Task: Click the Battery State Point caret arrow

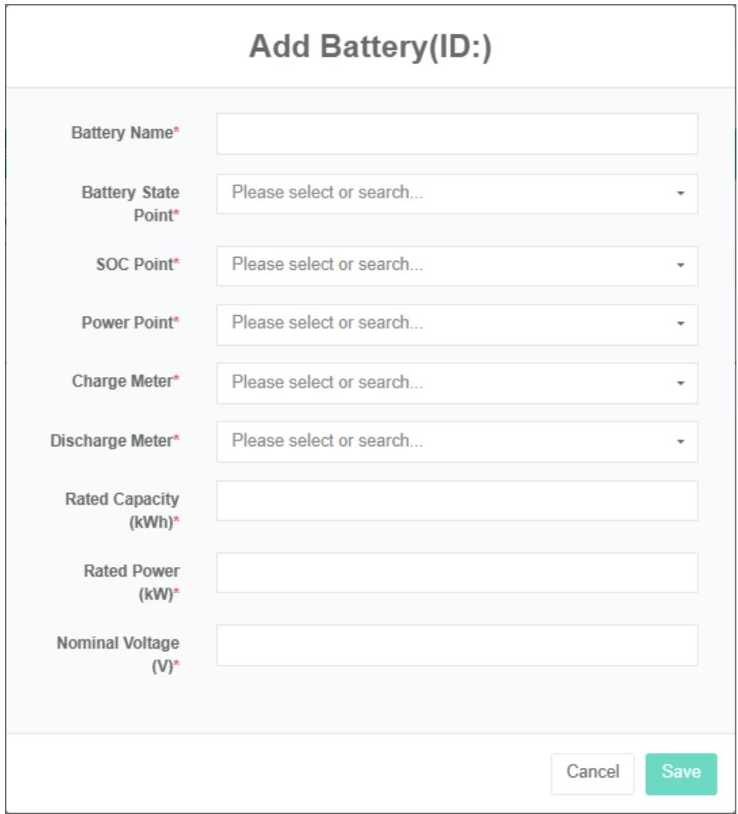Action: pyautogui.click(x=680, y=193)
